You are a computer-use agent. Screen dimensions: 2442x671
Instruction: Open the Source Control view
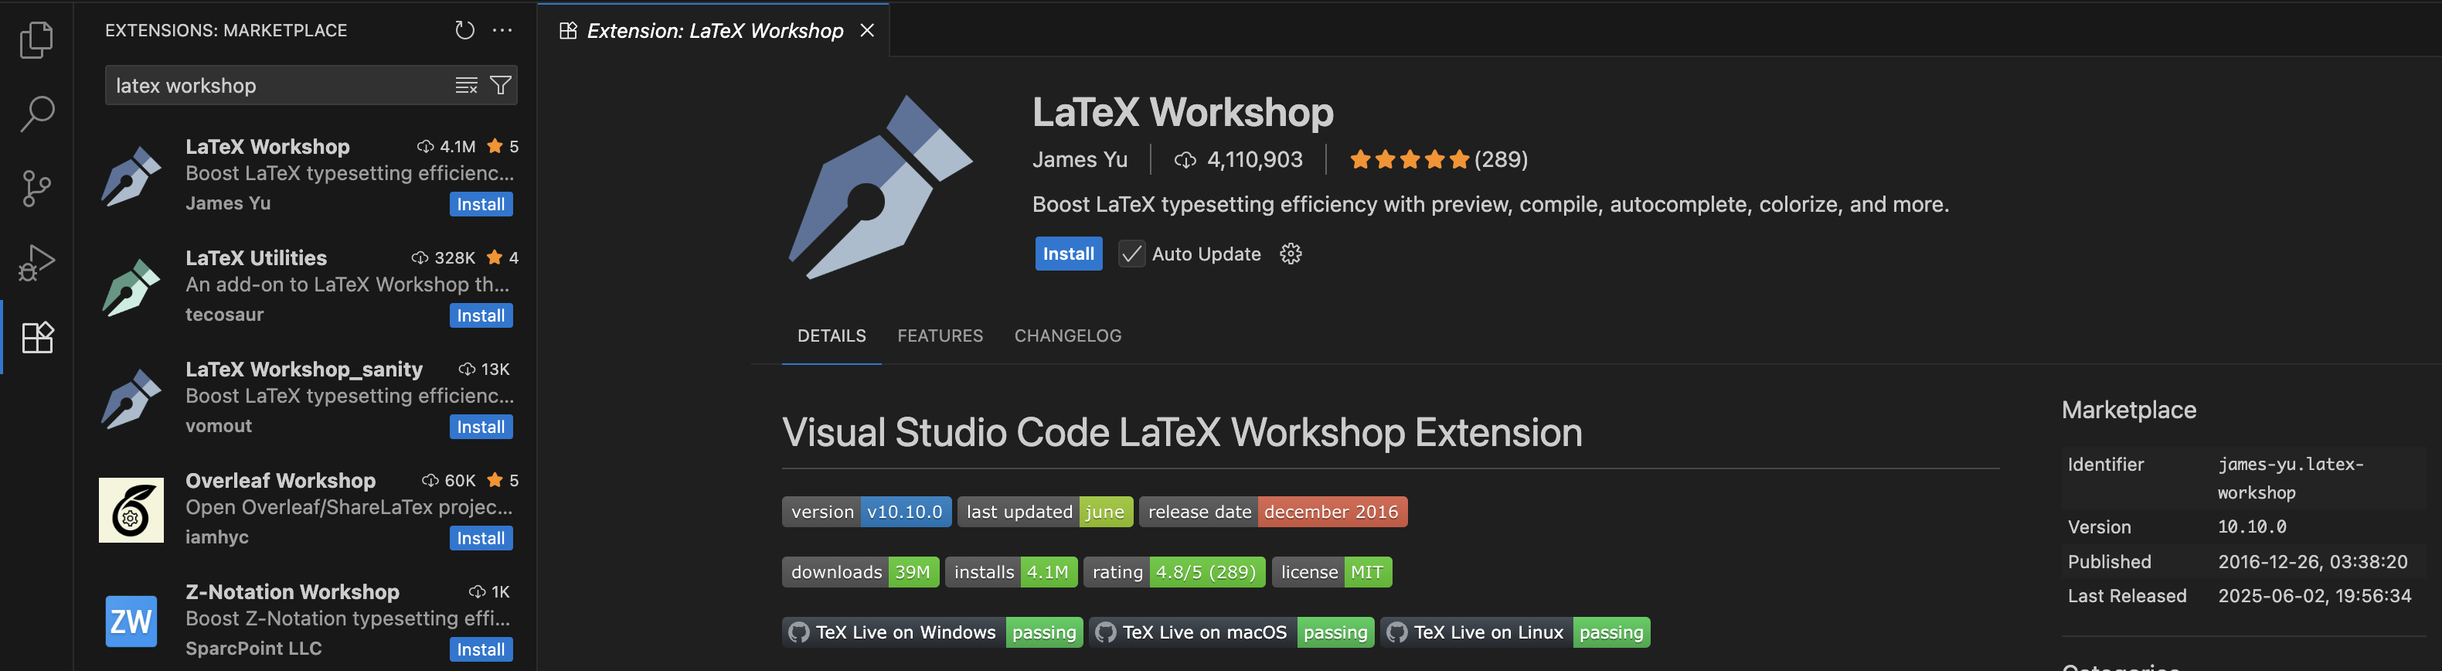pos(36,188)
